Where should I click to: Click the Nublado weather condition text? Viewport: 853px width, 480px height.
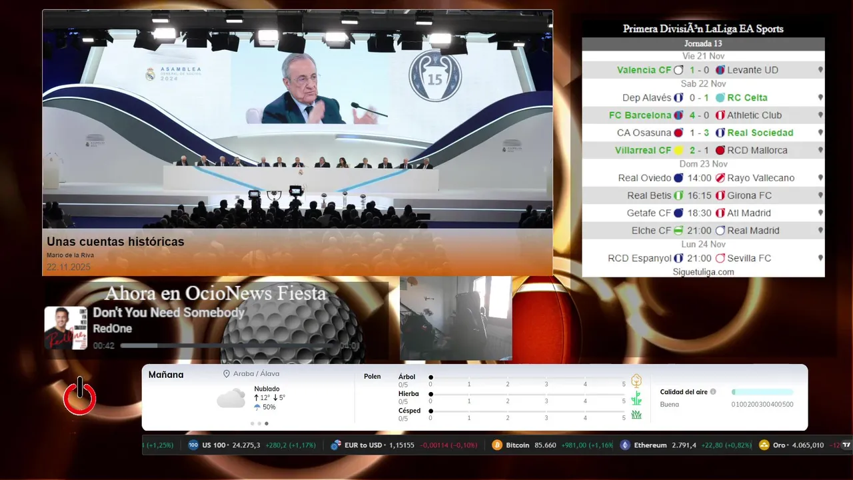click(267, 389)
